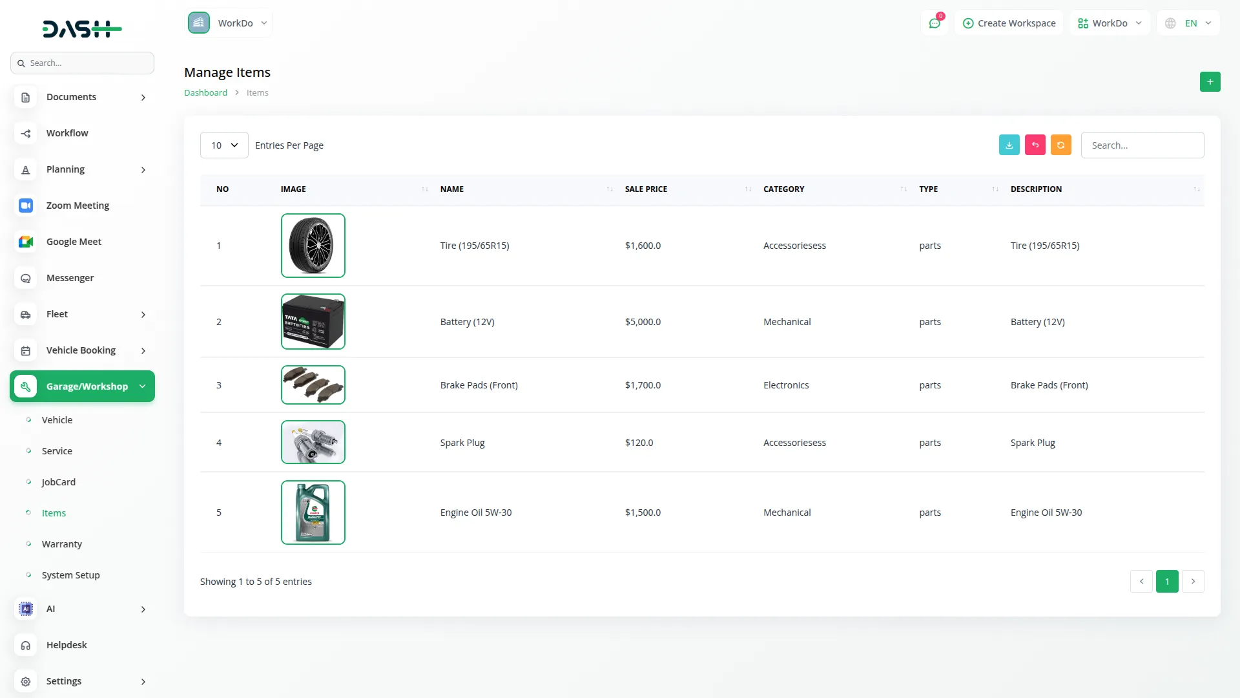Open Helpdesk headset icon in sidebar
This screenshot has height=698, width=1240.
tap(26, 645)
